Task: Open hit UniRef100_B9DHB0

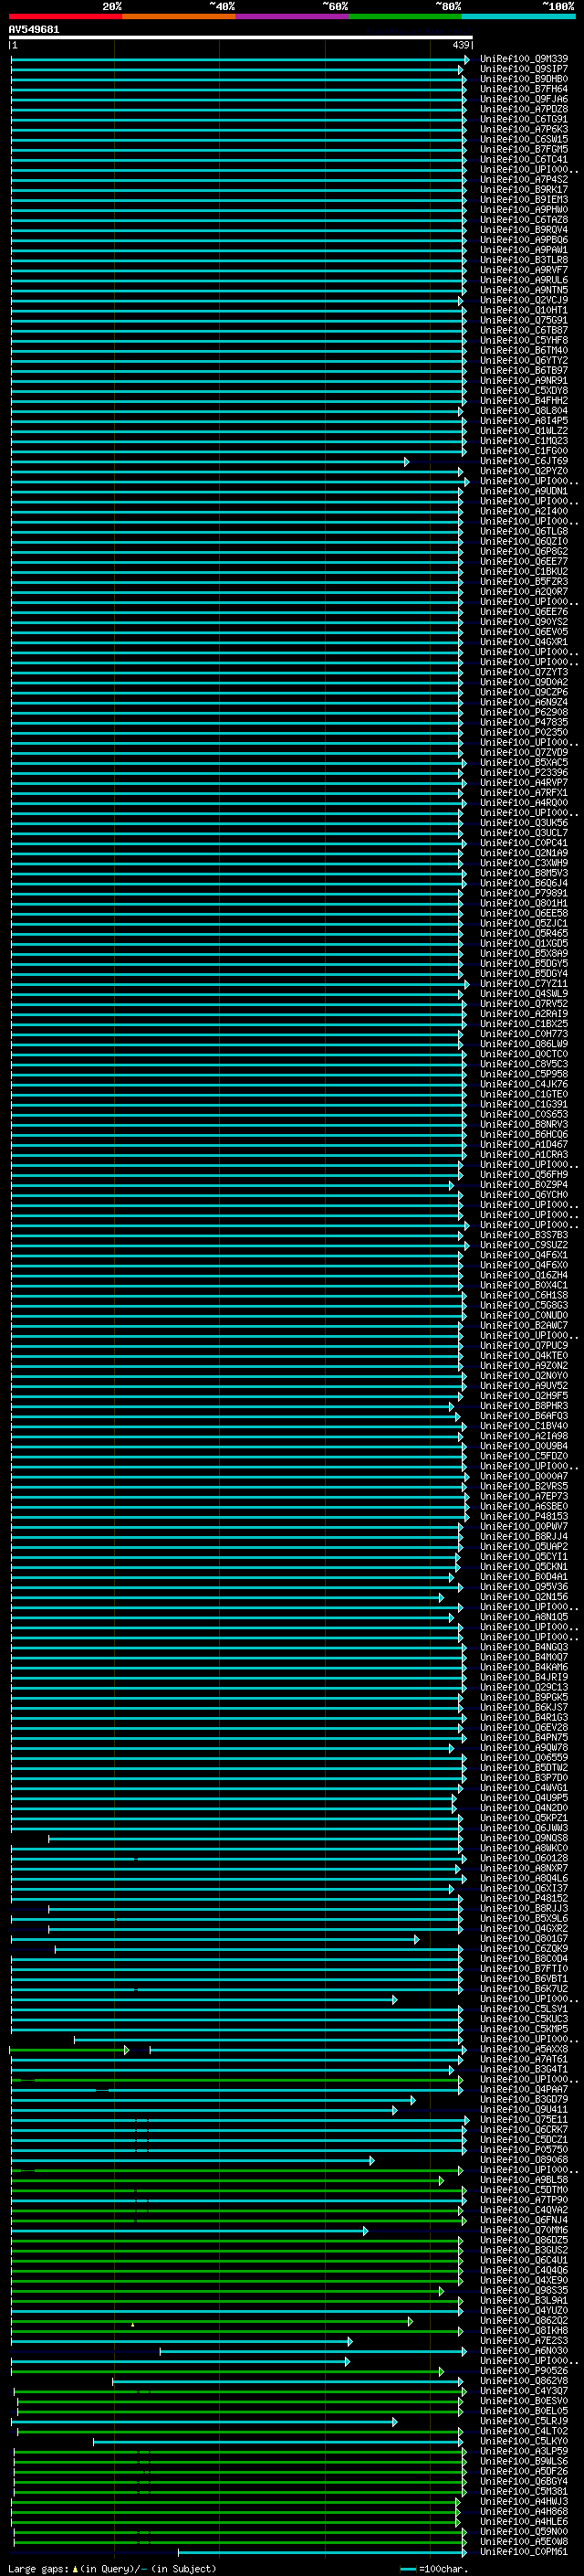Action: pyautogui.click(x=524, y=79)
